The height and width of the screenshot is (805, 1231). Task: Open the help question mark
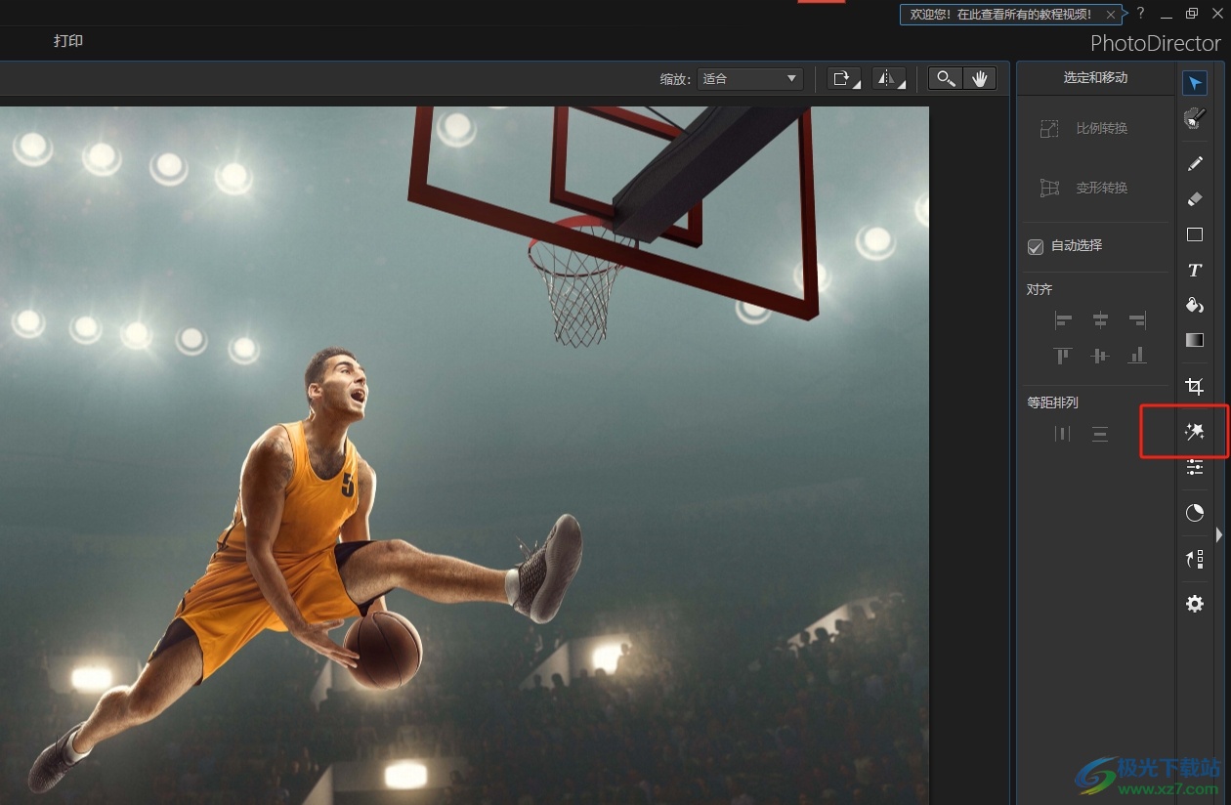point(1140,14)
